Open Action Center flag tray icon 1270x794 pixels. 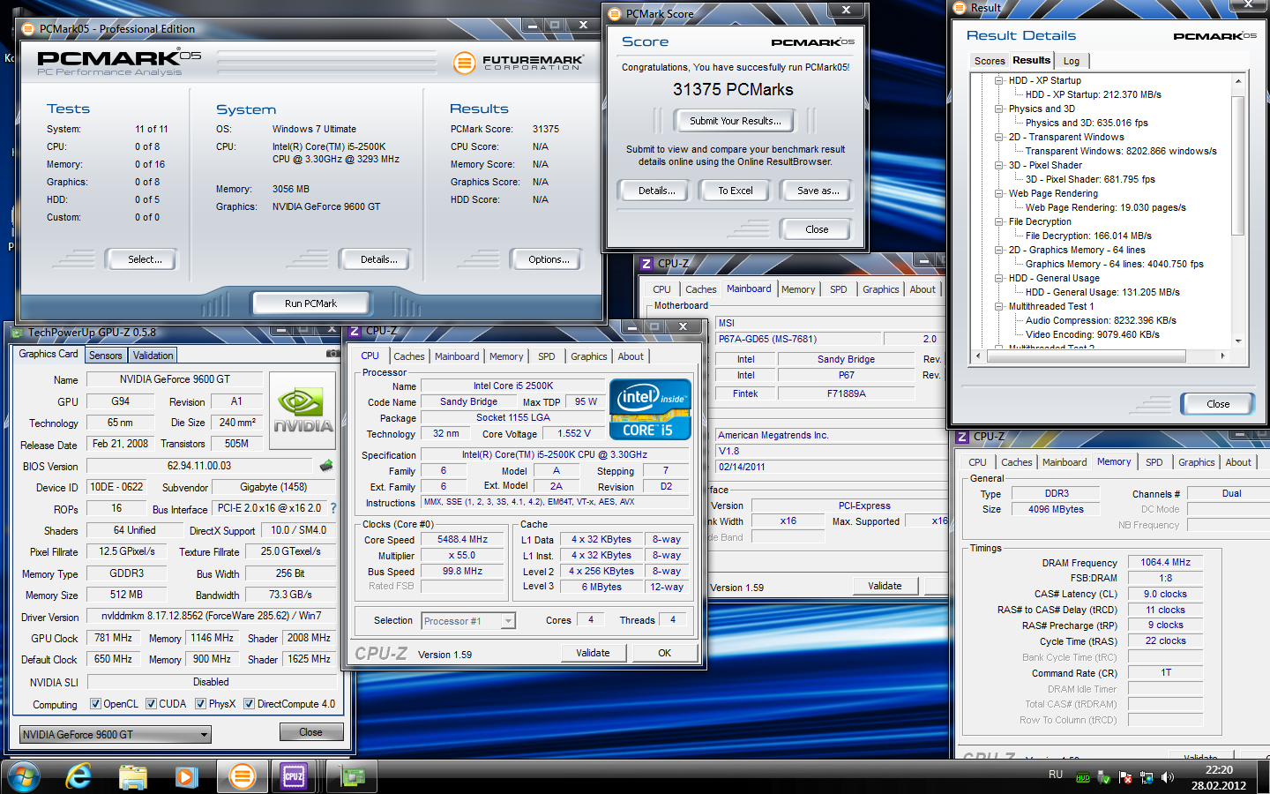pos(1125,777)
